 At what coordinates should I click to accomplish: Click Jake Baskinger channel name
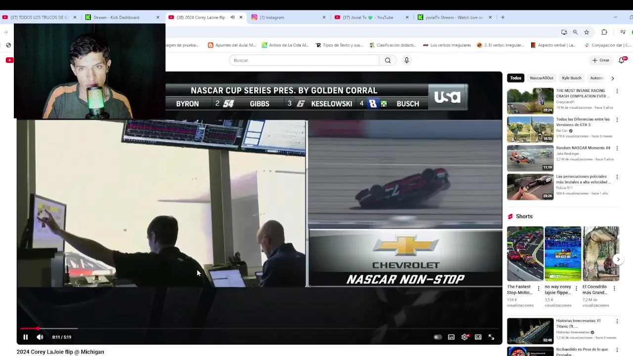[x=568, y=154]
